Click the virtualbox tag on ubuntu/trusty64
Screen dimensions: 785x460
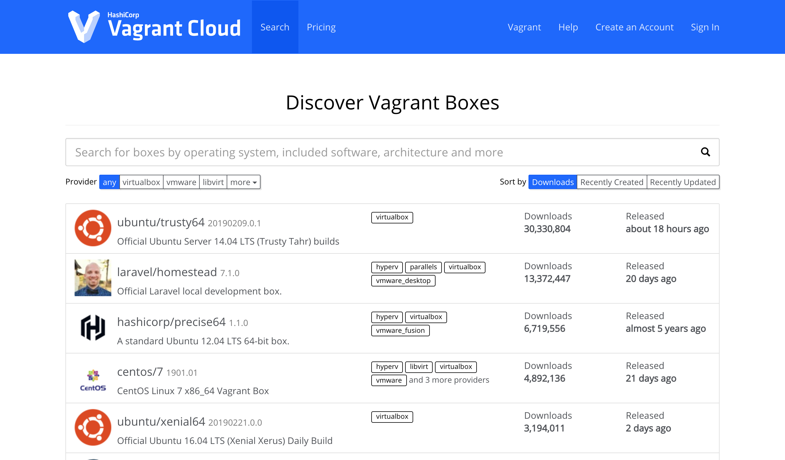[x=392, y=217]
